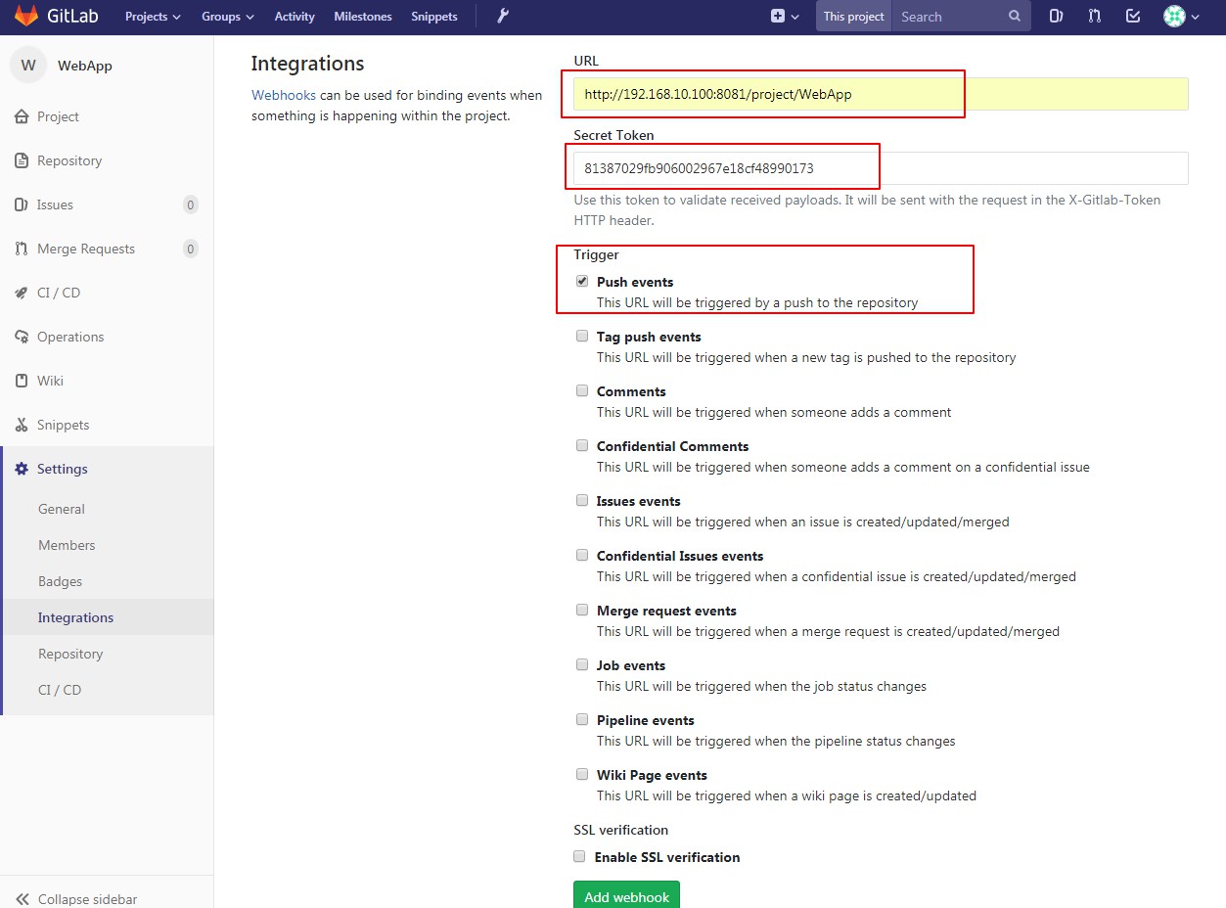Open the issues icon in top navbar
This screenshot has height=908, width=1226.
coord(1057,16)
